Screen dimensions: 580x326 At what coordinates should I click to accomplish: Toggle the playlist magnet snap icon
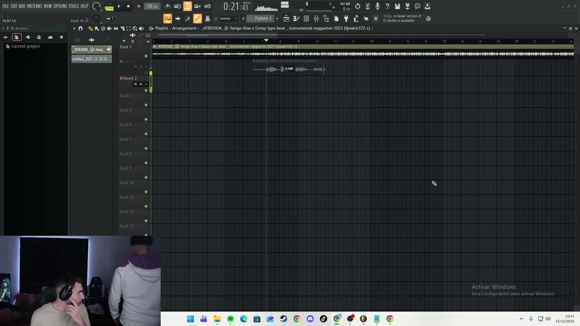81,29
